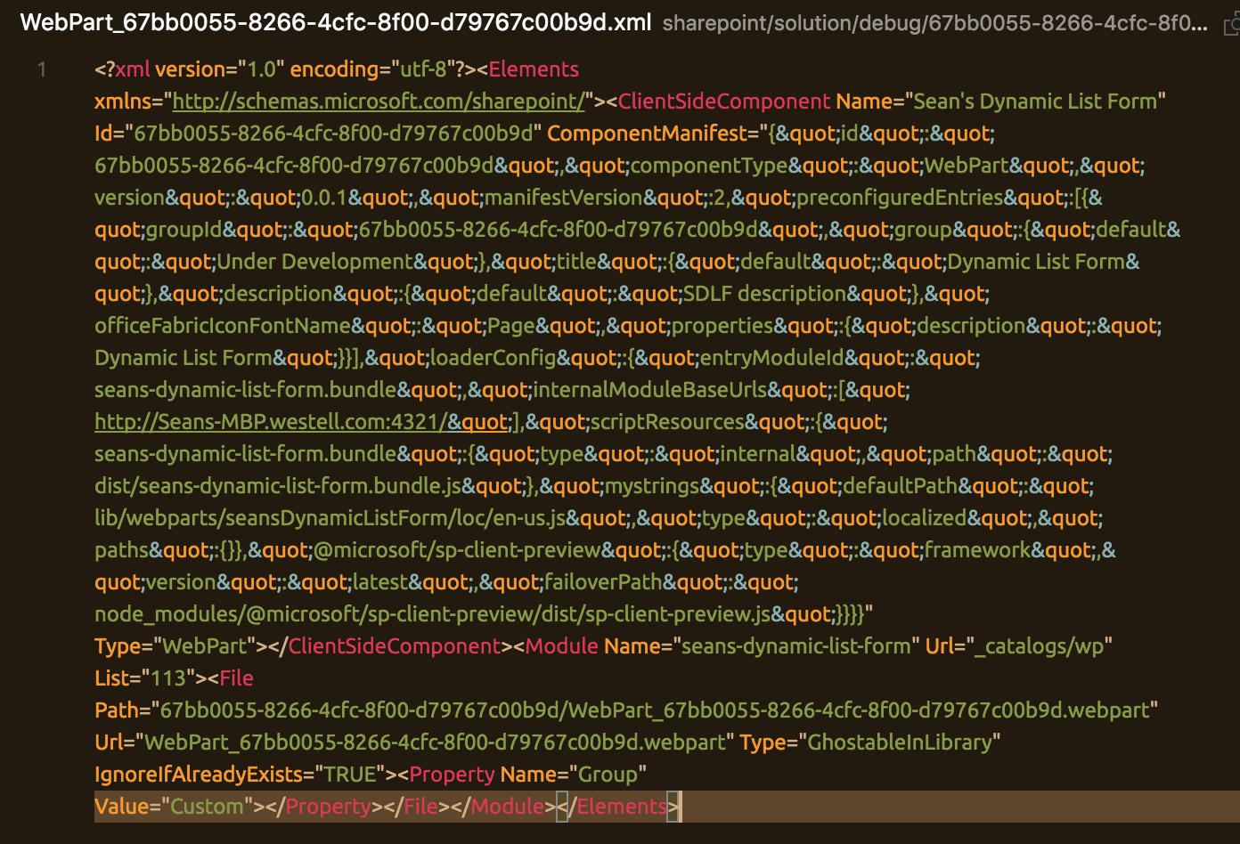Image resolution: width=1240 pixels, height=844 pixels.
Task: Open the schemas.microsoft.com/sharepoint link
Action: coord(379,101)
